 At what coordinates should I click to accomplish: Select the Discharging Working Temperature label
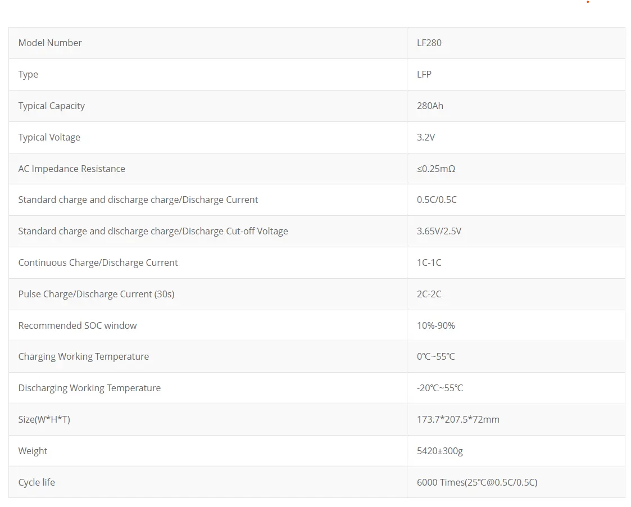[89, 388]
